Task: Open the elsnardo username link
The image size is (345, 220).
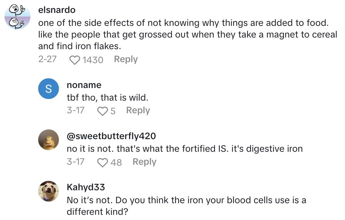Action: [x=57, y=10]
